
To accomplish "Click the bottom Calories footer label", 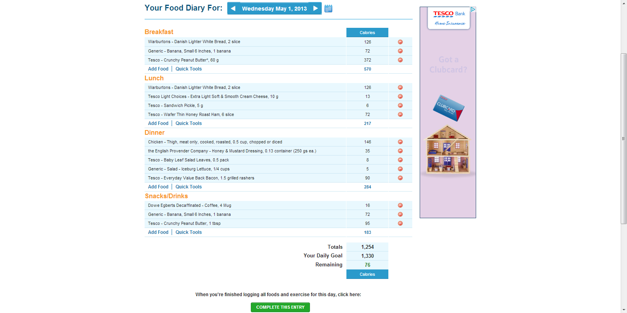I will coord(367,274).
